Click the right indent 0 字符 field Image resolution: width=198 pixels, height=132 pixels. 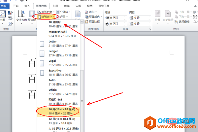116,24
